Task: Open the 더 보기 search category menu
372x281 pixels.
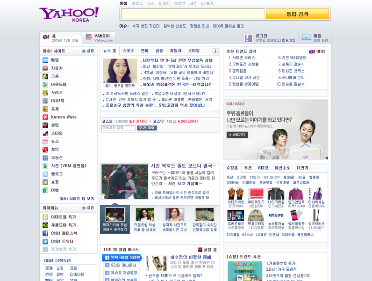Action: [x=207, y=3]
